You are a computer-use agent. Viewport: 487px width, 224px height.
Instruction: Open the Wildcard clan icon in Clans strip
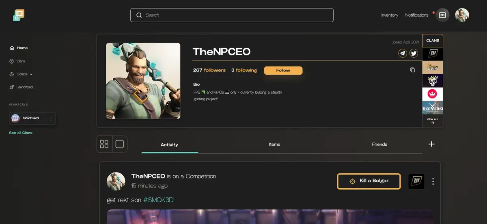433,54
